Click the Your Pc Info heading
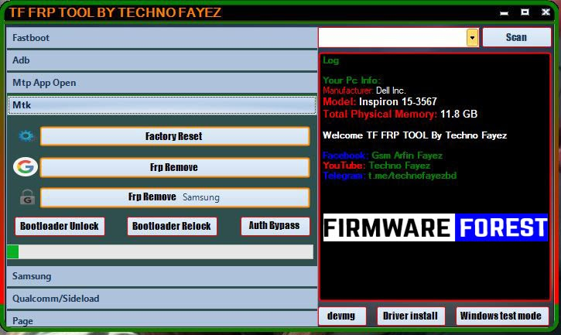 352,80
